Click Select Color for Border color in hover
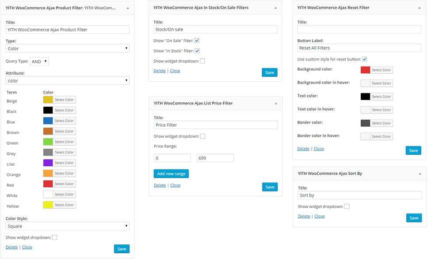 click(x=381, y=136)
